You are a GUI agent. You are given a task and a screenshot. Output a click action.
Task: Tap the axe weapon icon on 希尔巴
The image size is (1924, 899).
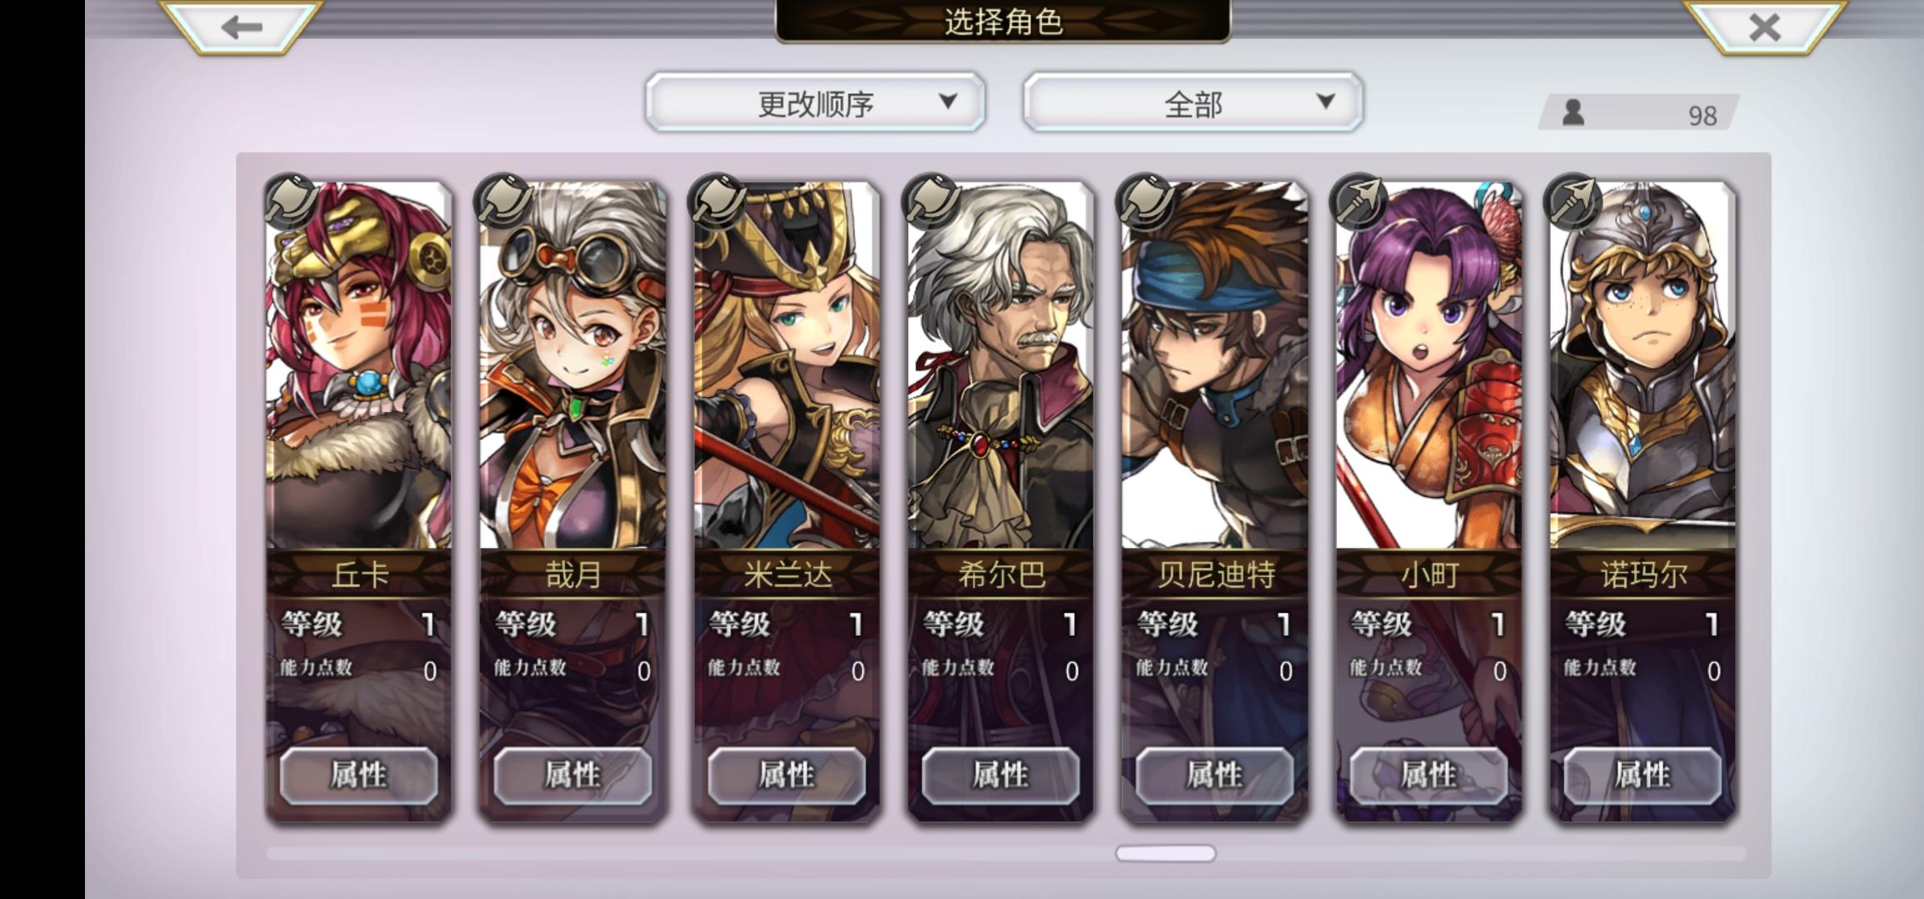[933, 202]
